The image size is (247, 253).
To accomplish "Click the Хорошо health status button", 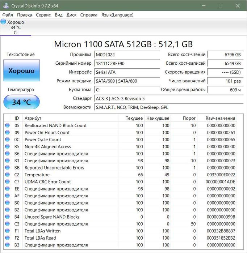I will tap(21, 70).
